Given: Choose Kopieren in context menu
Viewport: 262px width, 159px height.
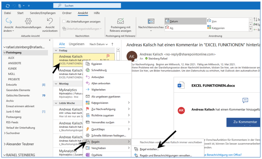Looking at the screenshot, I should tap(107, 64).
